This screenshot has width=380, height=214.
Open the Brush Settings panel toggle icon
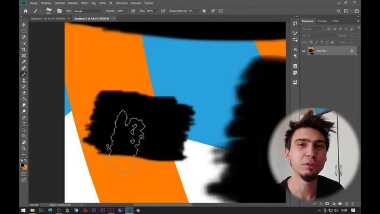(x=59, y=11)
